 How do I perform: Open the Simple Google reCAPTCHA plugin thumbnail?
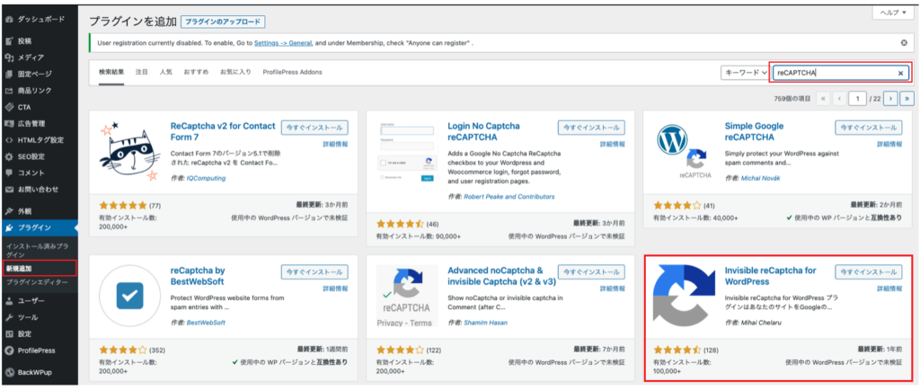(684, 151)
